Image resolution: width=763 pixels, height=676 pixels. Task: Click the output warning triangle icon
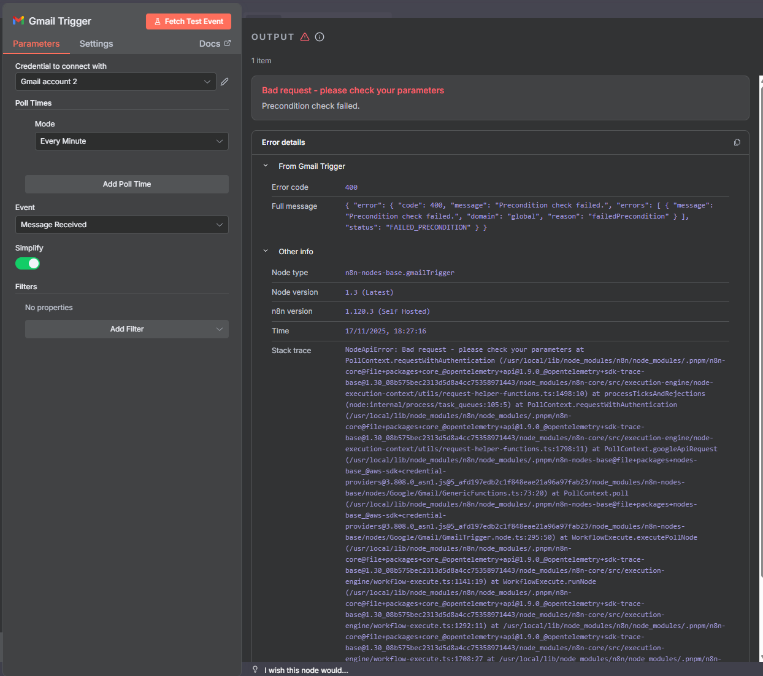click(x=305, y=37)
